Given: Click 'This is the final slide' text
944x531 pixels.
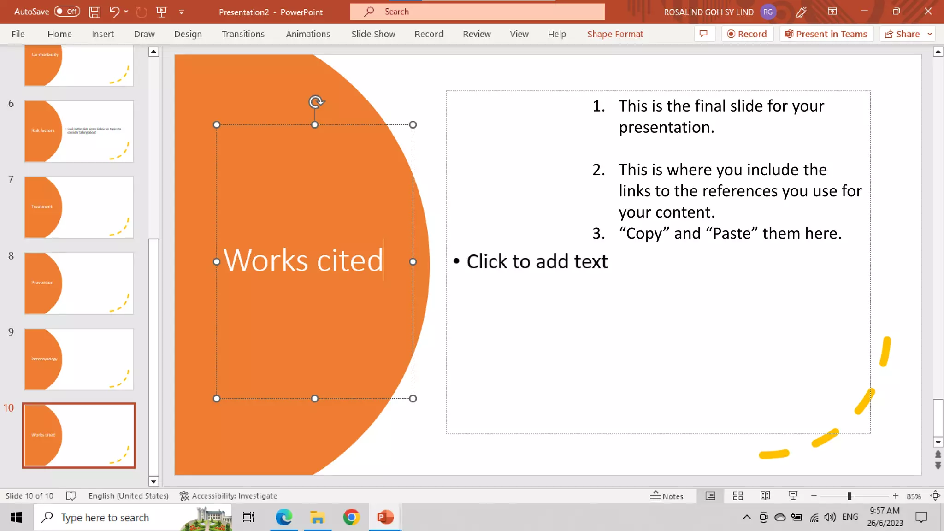Looking at the screenshot, I should pos(721,117).
